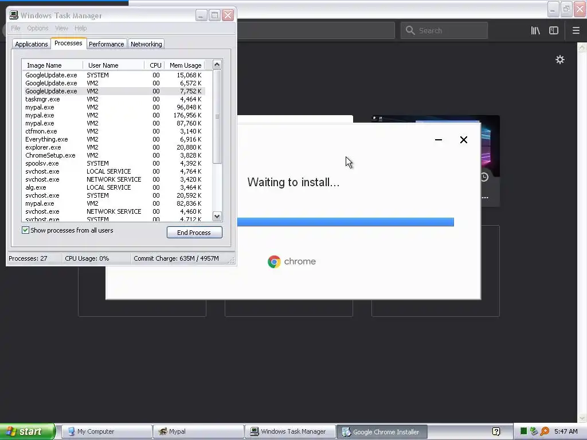Select Everything.exe process row
The width and height of the screenshot is (587, 440).
[x=114, y=139]
